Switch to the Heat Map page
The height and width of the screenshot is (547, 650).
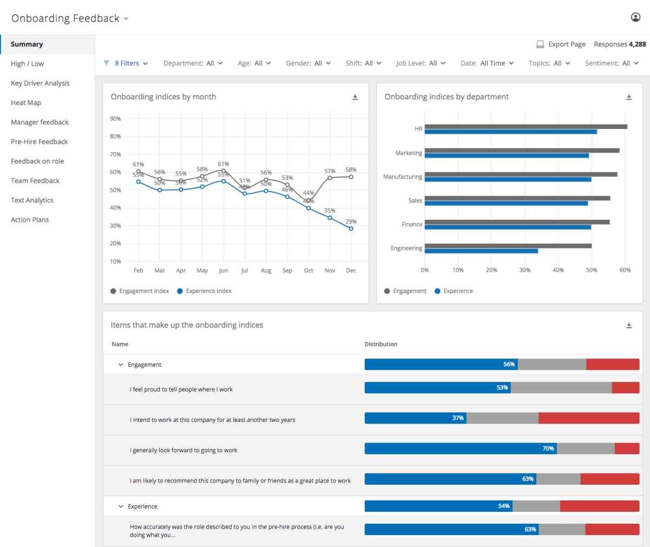click(x=26, y=102)
